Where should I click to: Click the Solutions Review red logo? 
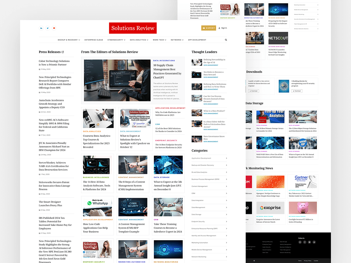click(x=133, y=28)
